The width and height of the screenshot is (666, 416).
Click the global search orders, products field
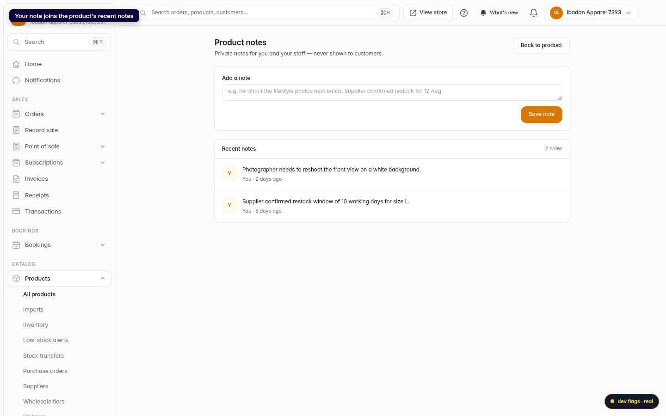pyautogui.click(x=266, y=13)
